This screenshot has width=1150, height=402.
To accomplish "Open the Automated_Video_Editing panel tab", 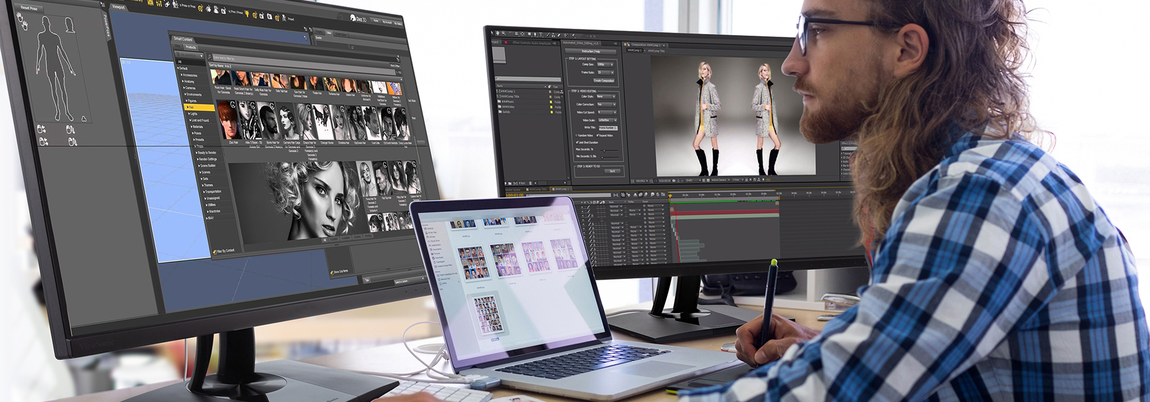I will [x=580, y=43].
